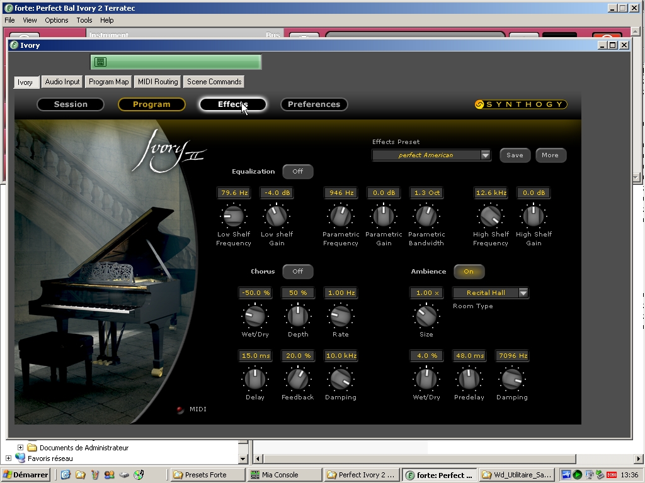
Task: Open the Tools menu
Action: tap(84, 20)
